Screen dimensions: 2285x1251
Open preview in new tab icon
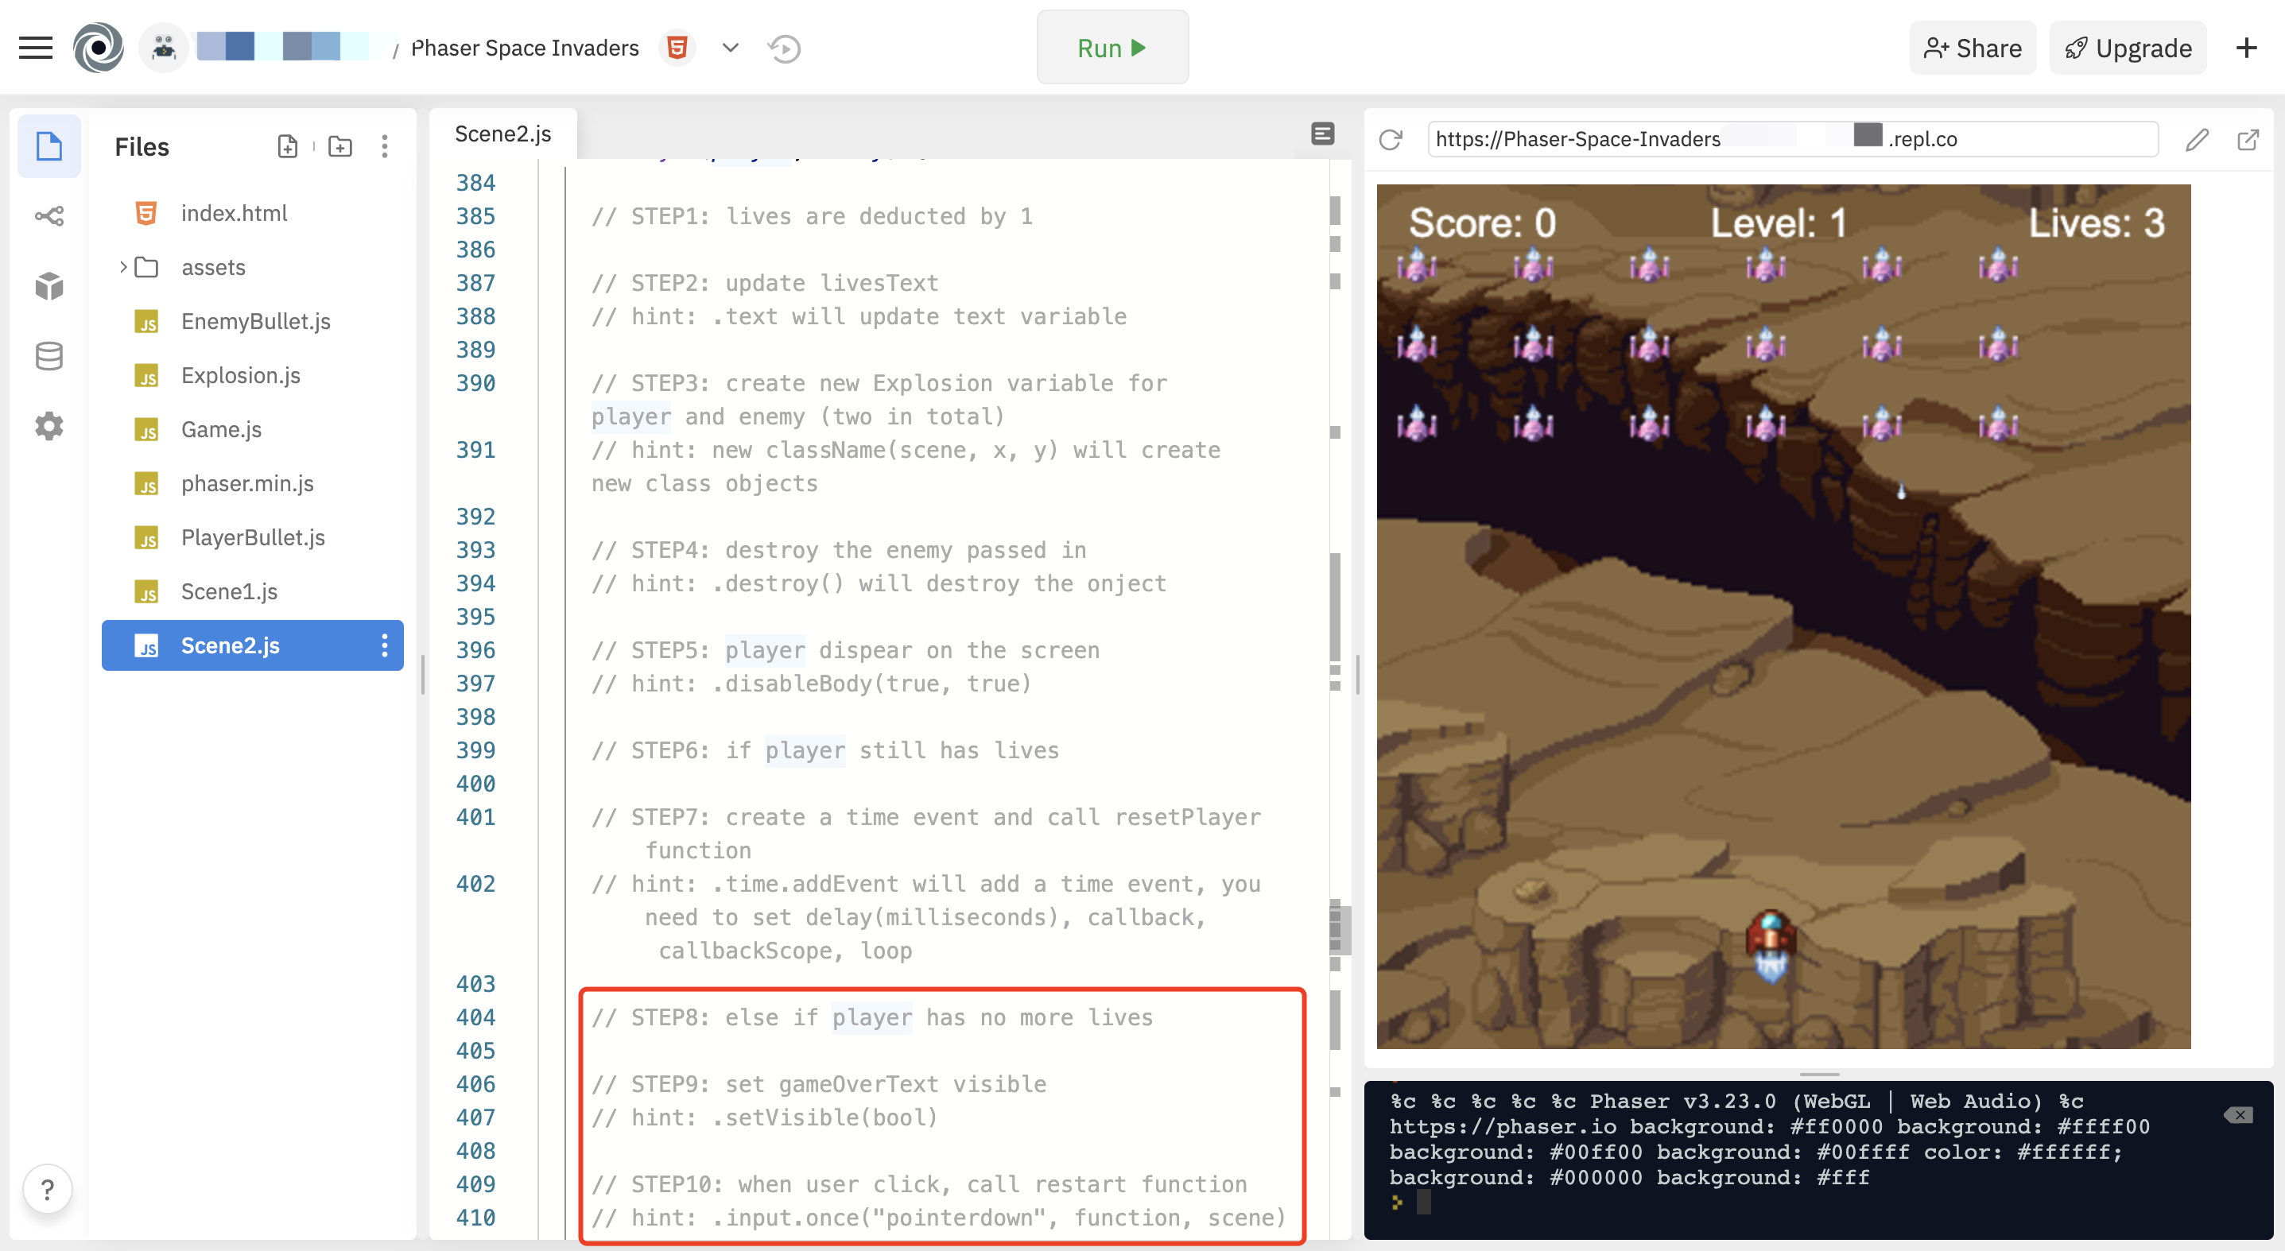(x=2248, y=139)
